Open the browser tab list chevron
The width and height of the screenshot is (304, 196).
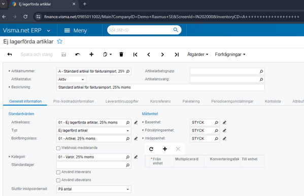pyautogui.click(x=3, y=4)
